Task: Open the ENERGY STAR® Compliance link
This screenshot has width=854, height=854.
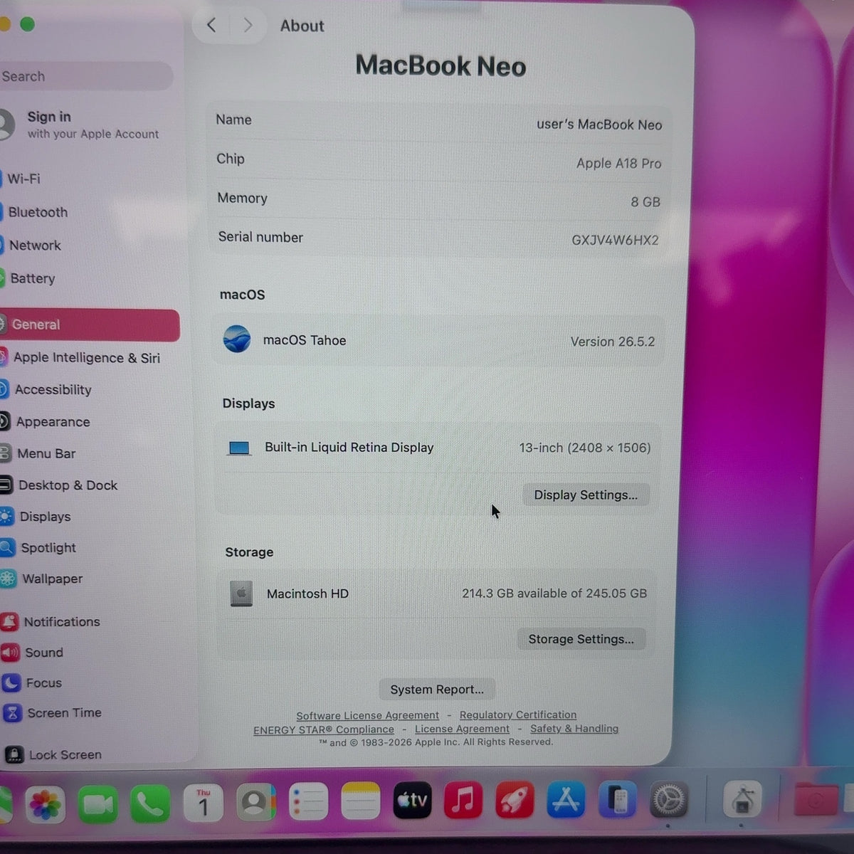Action: 324,729
